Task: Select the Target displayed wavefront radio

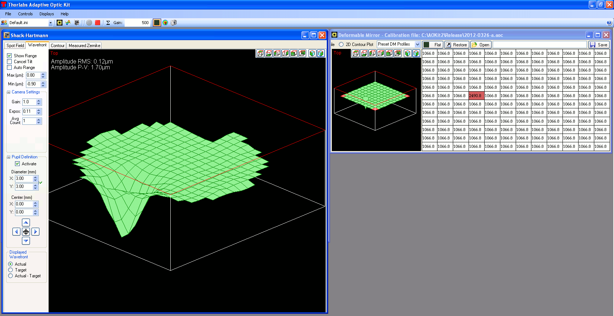Action: click(x=10, y=270)
